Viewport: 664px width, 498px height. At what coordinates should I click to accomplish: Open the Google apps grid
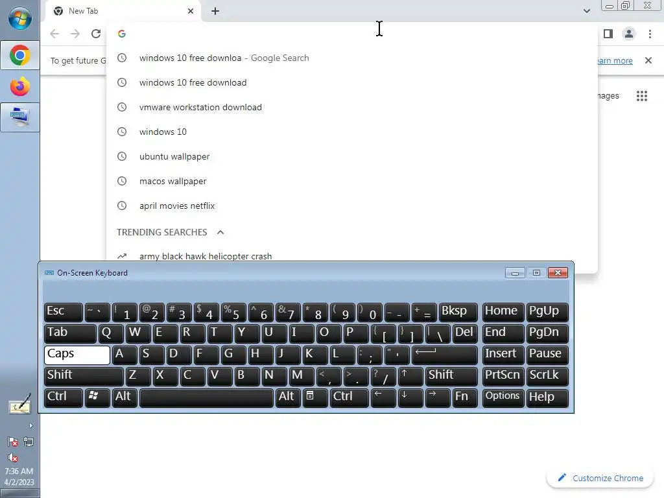(x=642, y=96)
